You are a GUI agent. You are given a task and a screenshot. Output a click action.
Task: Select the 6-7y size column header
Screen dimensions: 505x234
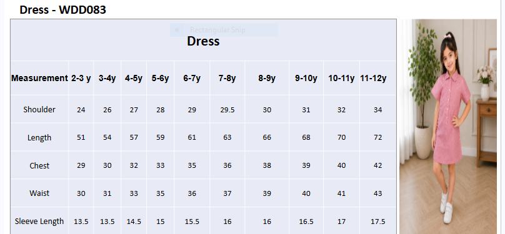click(192, 78)
